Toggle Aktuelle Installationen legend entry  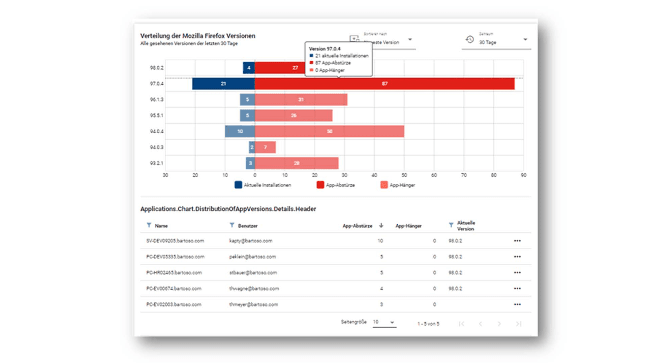pos(263,185)
